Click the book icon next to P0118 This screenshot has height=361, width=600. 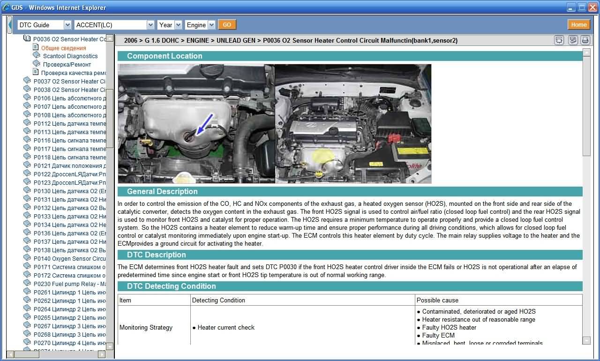(27, 157)
